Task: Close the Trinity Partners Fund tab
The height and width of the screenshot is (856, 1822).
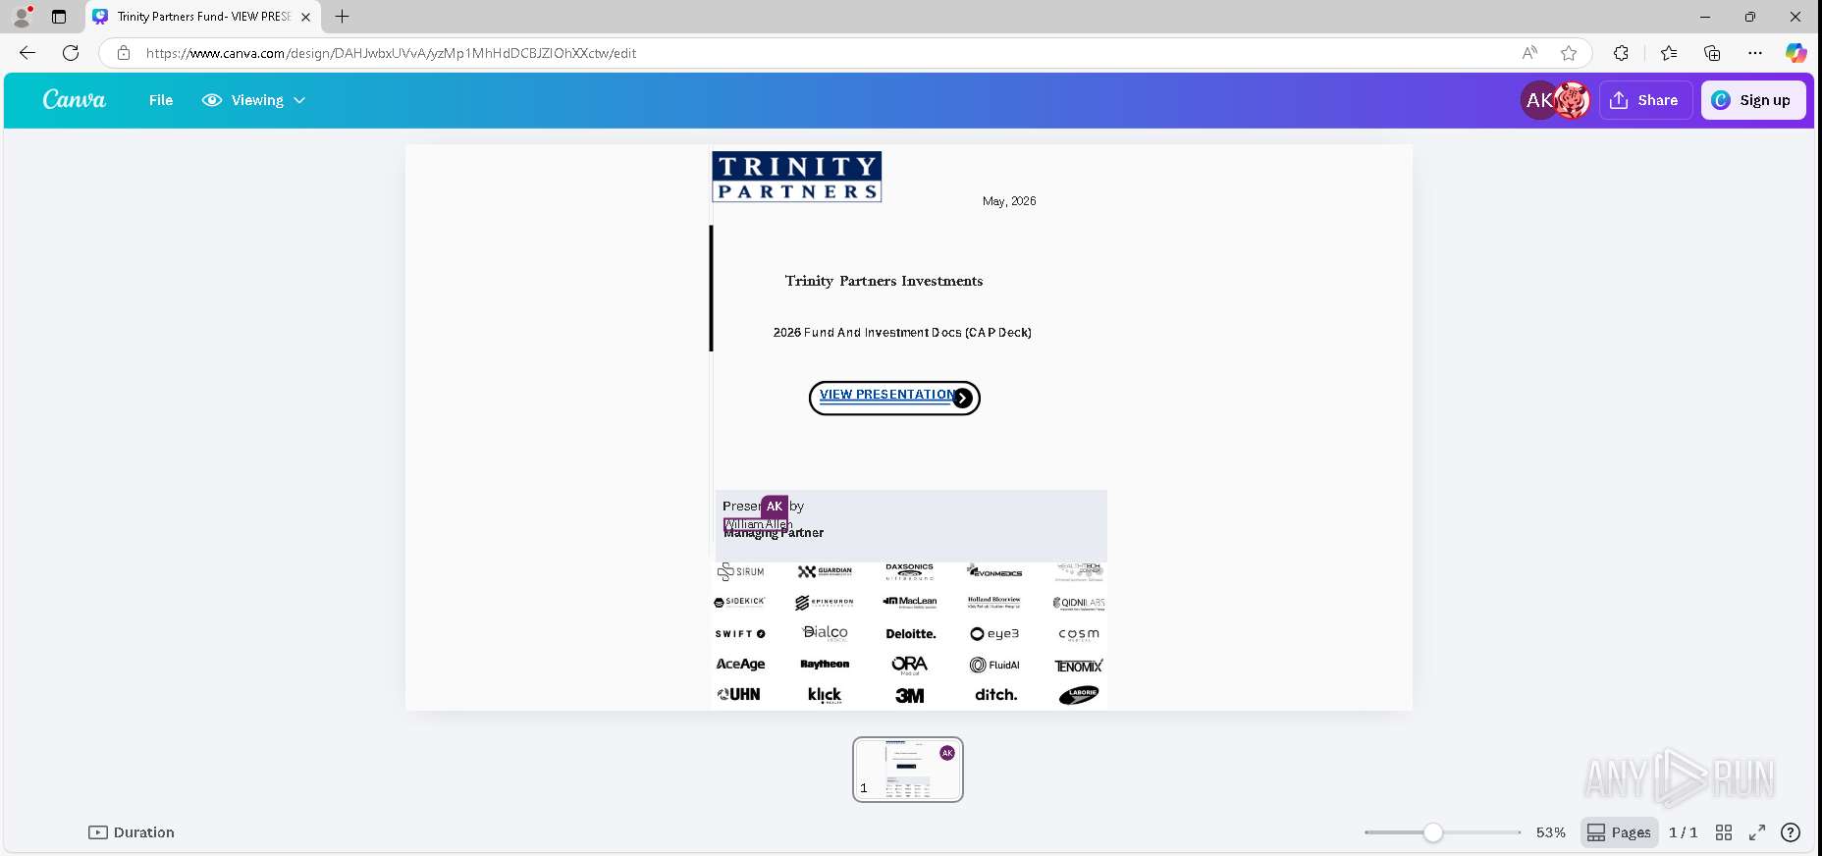Action: pyautogui.click(x=305, y=17)
